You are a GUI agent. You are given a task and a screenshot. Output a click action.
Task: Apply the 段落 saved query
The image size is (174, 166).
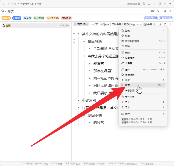point(5,18)
